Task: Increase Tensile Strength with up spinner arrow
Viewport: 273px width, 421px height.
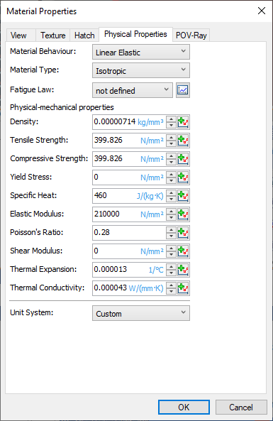Action: (171, 137)
